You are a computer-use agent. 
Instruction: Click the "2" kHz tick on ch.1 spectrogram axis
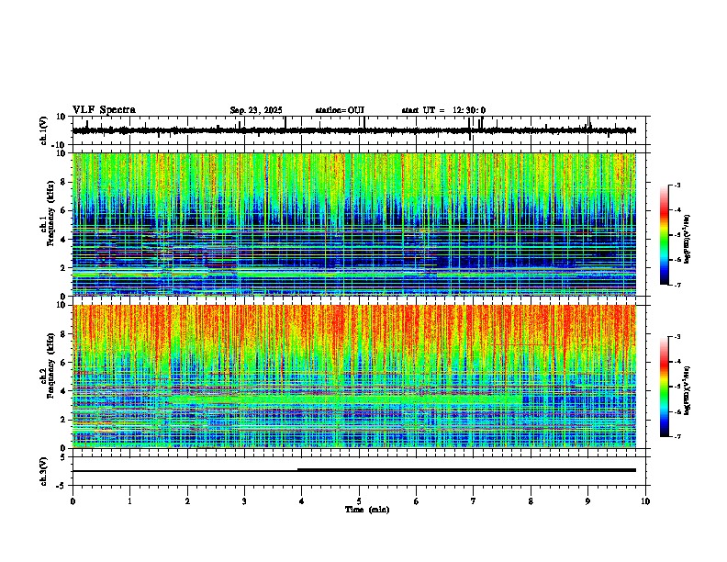pyautogui.click(x=64, y=267)
